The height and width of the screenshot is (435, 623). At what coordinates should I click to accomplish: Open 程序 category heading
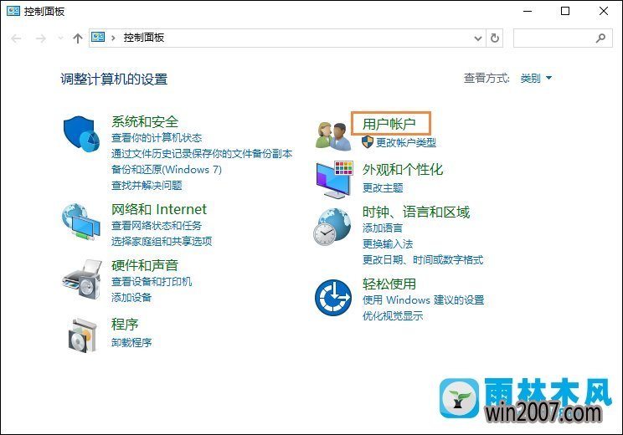(x=125, y=325)
